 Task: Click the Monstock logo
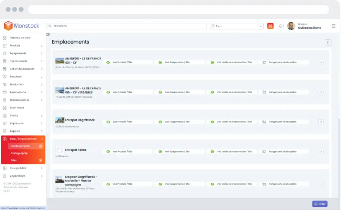(x=23, y=26)
